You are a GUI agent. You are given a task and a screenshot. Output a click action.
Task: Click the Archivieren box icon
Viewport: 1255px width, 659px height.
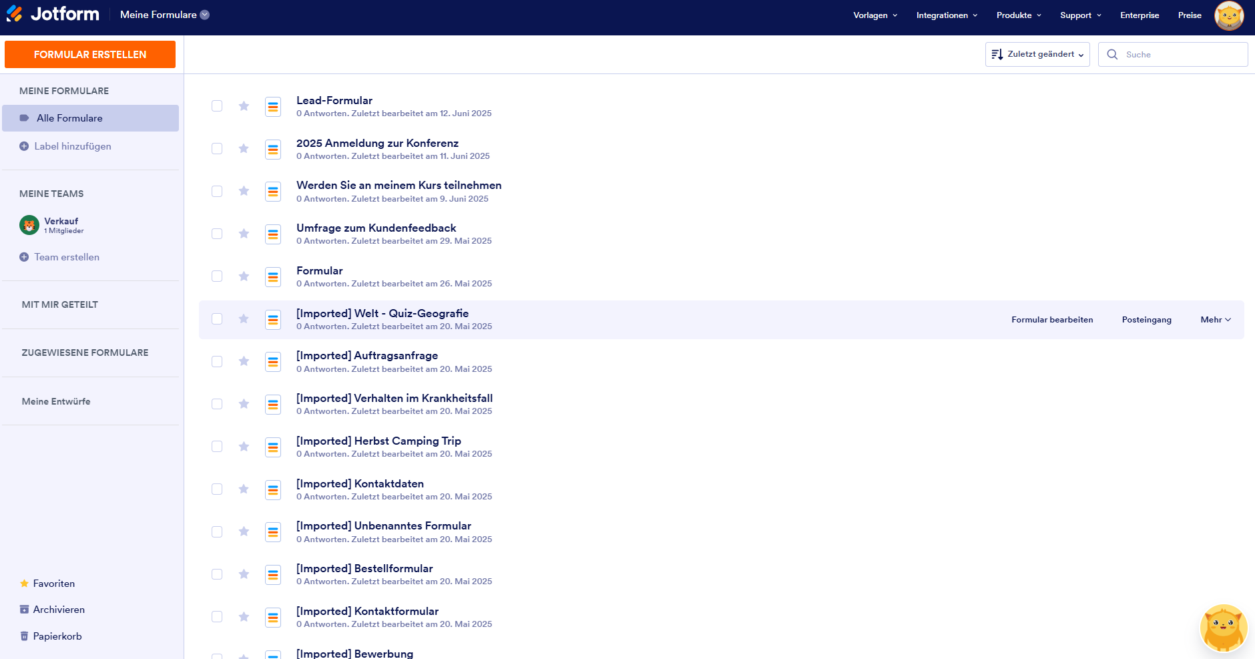[24, 610]
